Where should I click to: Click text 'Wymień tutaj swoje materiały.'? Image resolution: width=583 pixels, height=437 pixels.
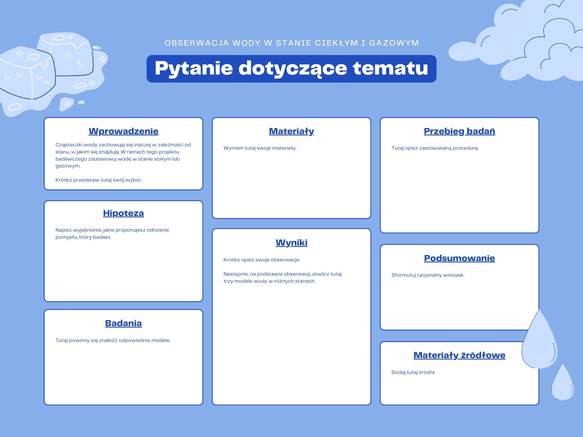(260, 148)
